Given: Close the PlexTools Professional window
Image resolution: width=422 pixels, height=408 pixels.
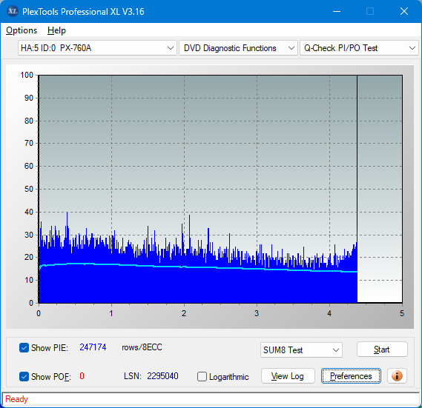Looking at the screenshot, I should pyautogui.click(x=404, y=11).
